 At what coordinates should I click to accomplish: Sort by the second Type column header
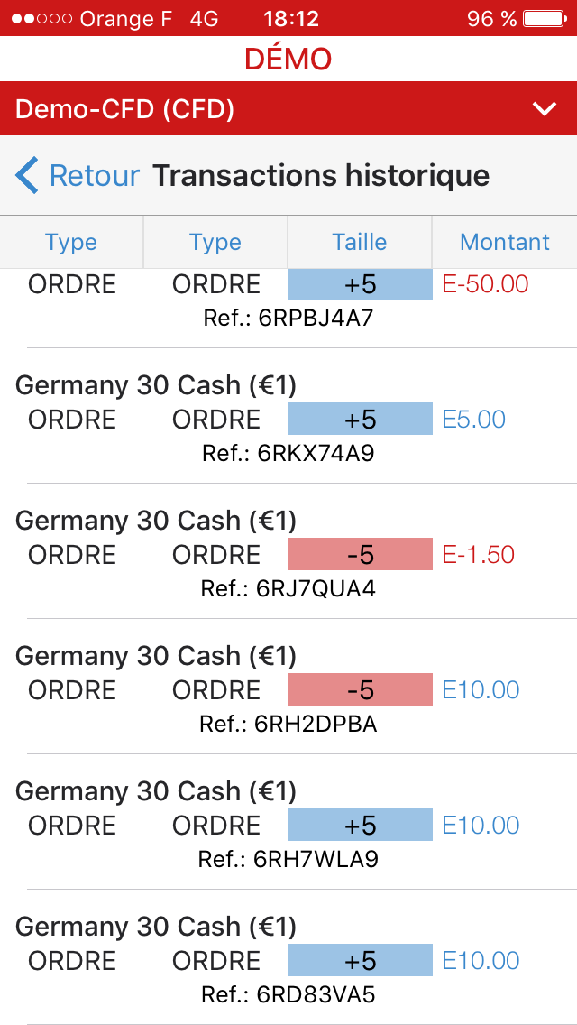pos(215,242)
